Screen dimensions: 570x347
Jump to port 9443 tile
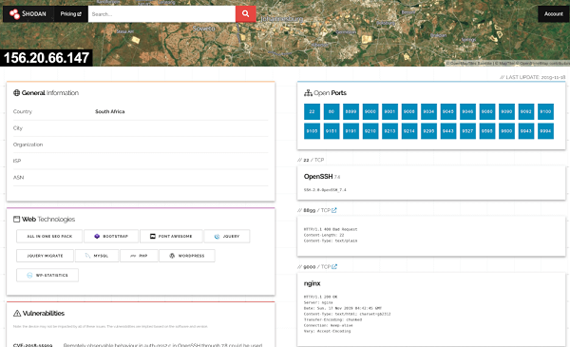[448, 131]
